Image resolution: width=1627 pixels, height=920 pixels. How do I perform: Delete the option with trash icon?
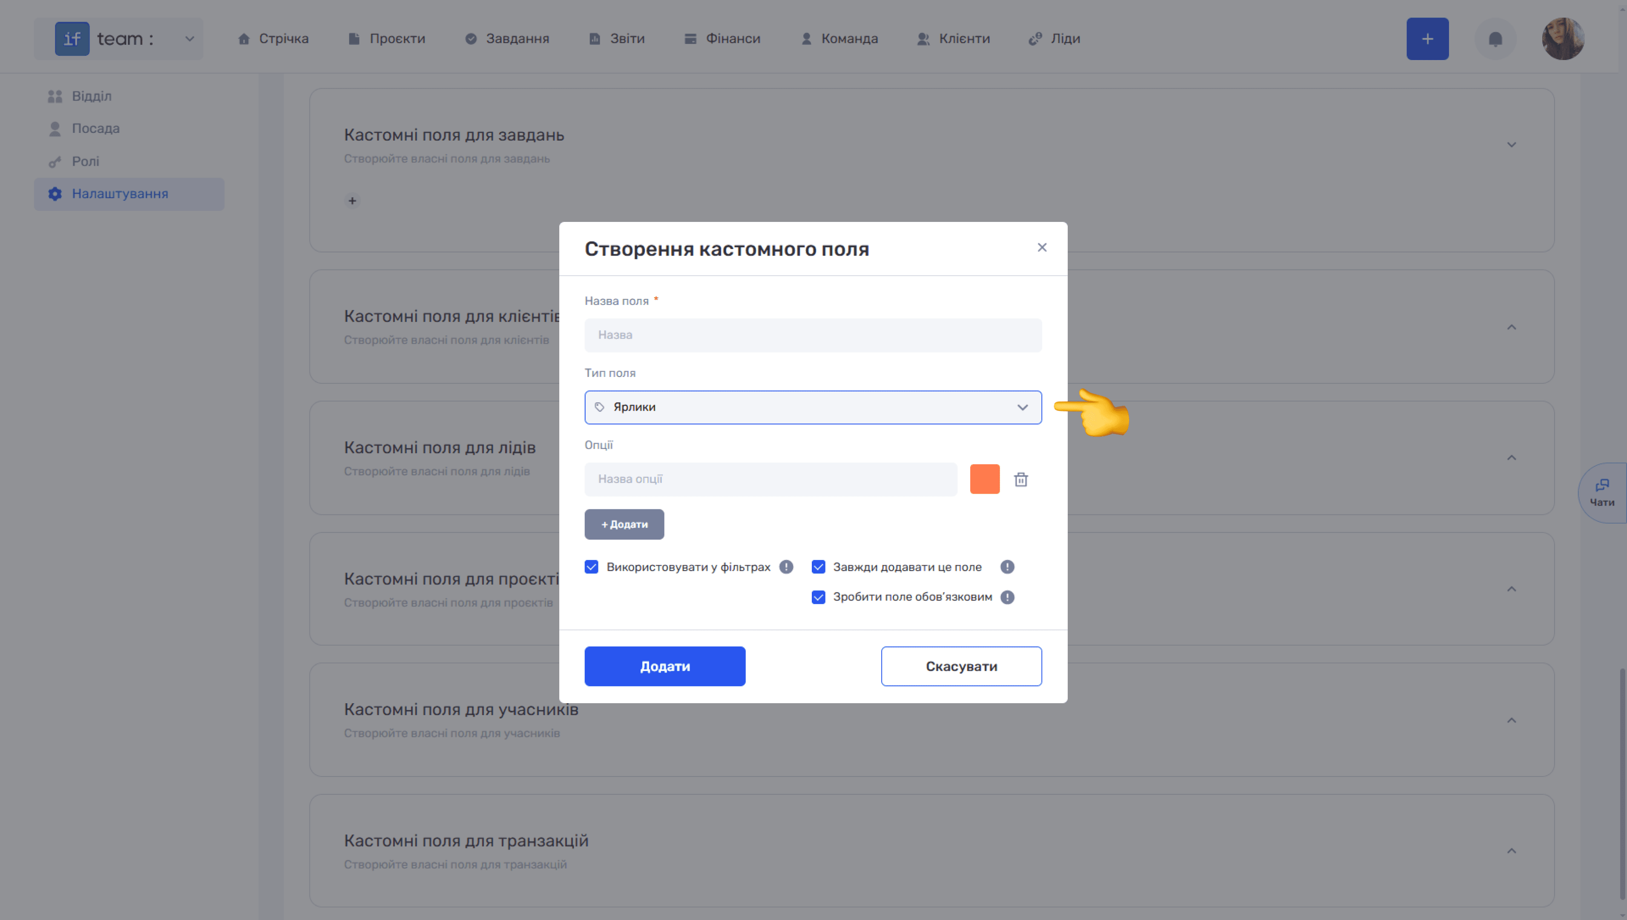tap(1021, 480)
